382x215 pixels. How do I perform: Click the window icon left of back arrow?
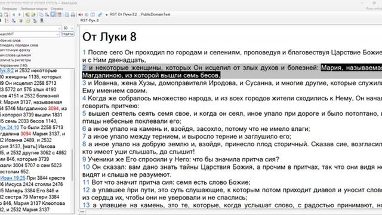click(x=6, y=14)
